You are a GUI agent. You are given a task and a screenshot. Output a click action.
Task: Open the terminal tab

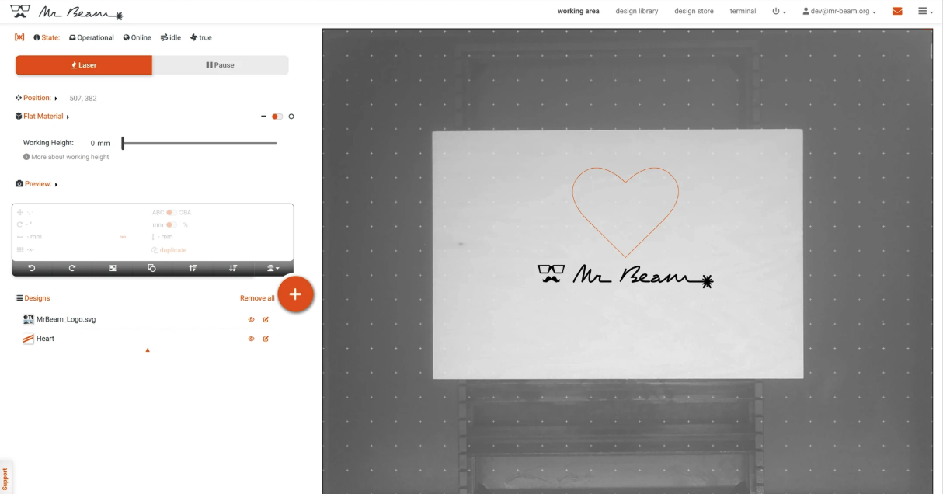tap(743, 11)
